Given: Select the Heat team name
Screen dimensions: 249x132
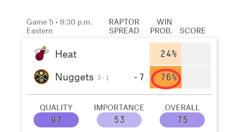Looking at the screenshot, I should pyautogui.click(x=66, y=54).
